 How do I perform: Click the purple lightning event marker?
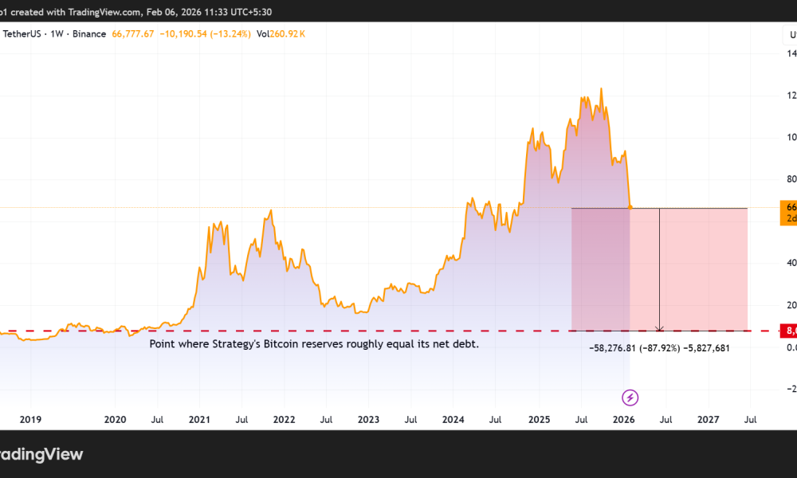pos(629,396)
